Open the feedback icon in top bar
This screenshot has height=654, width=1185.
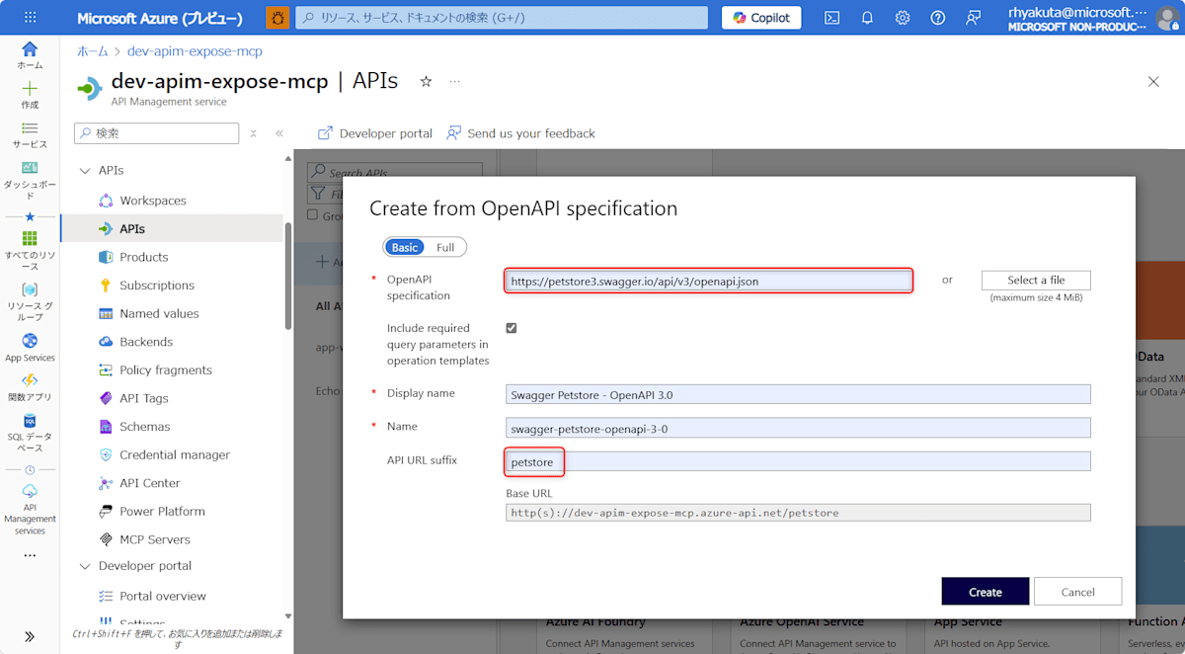pyautogui.click(x=974, y=18)
